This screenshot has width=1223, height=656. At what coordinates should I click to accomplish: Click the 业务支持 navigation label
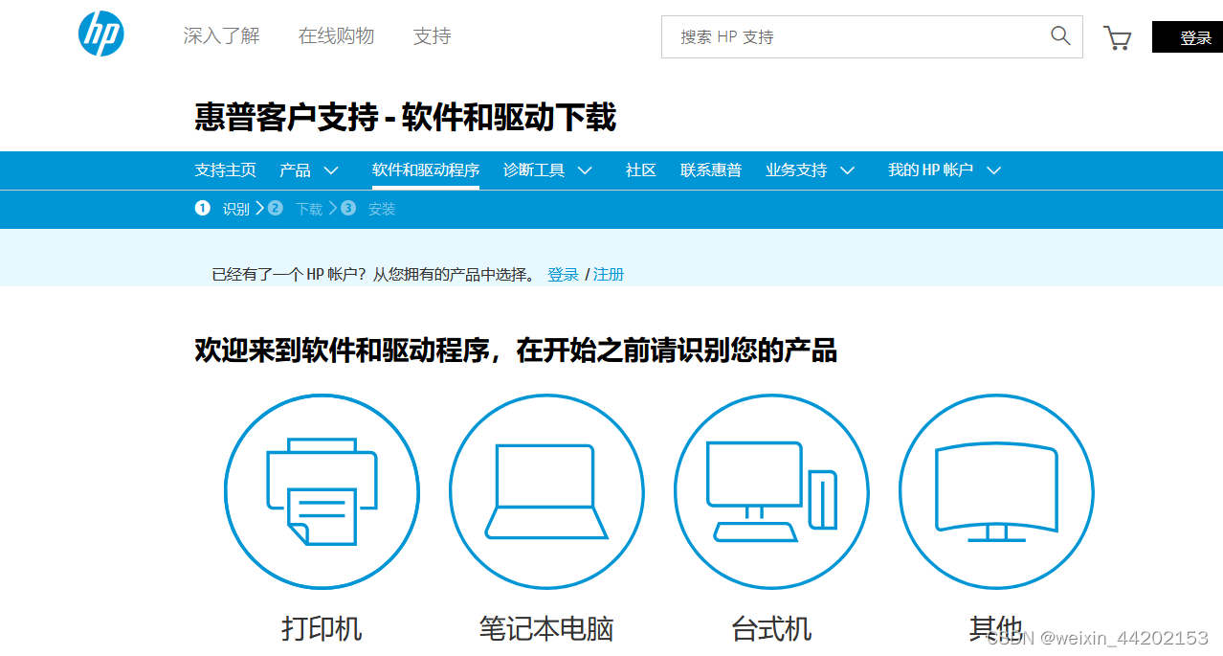click(x=796, y=170)
